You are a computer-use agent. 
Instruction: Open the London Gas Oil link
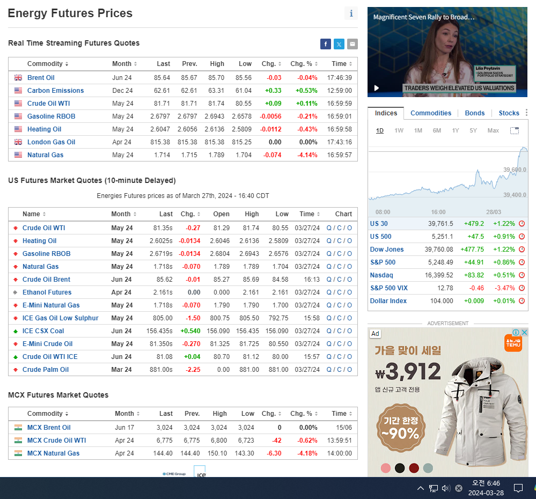pos(51,142)
